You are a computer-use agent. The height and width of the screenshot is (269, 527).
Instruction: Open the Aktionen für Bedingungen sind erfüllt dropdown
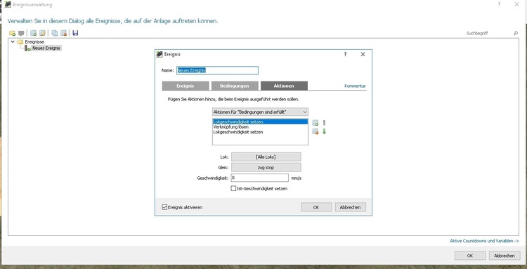260,112
